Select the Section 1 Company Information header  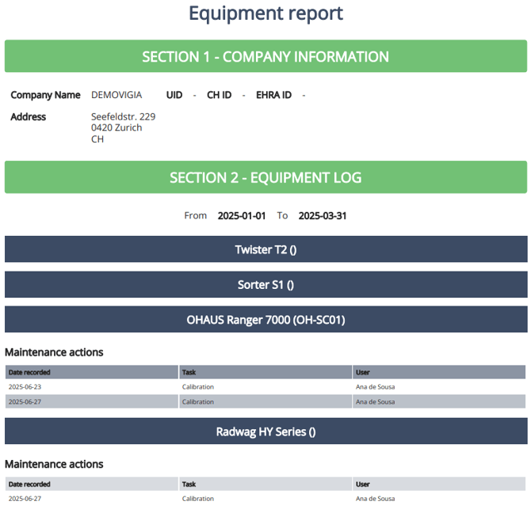coord(265,56)
